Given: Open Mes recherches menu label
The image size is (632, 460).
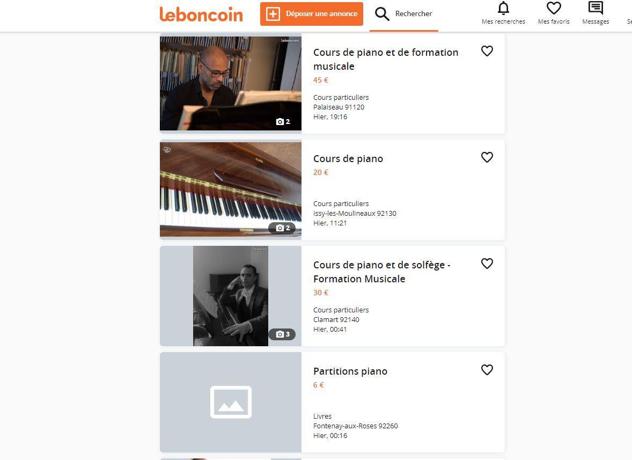Looking at the screenshot, I should coord(503,21).
